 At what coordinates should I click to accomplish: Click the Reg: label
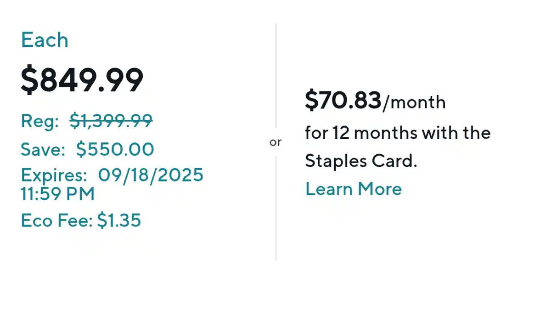coord(40,121)
